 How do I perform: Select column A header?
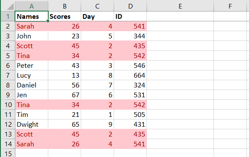[32, 6]
